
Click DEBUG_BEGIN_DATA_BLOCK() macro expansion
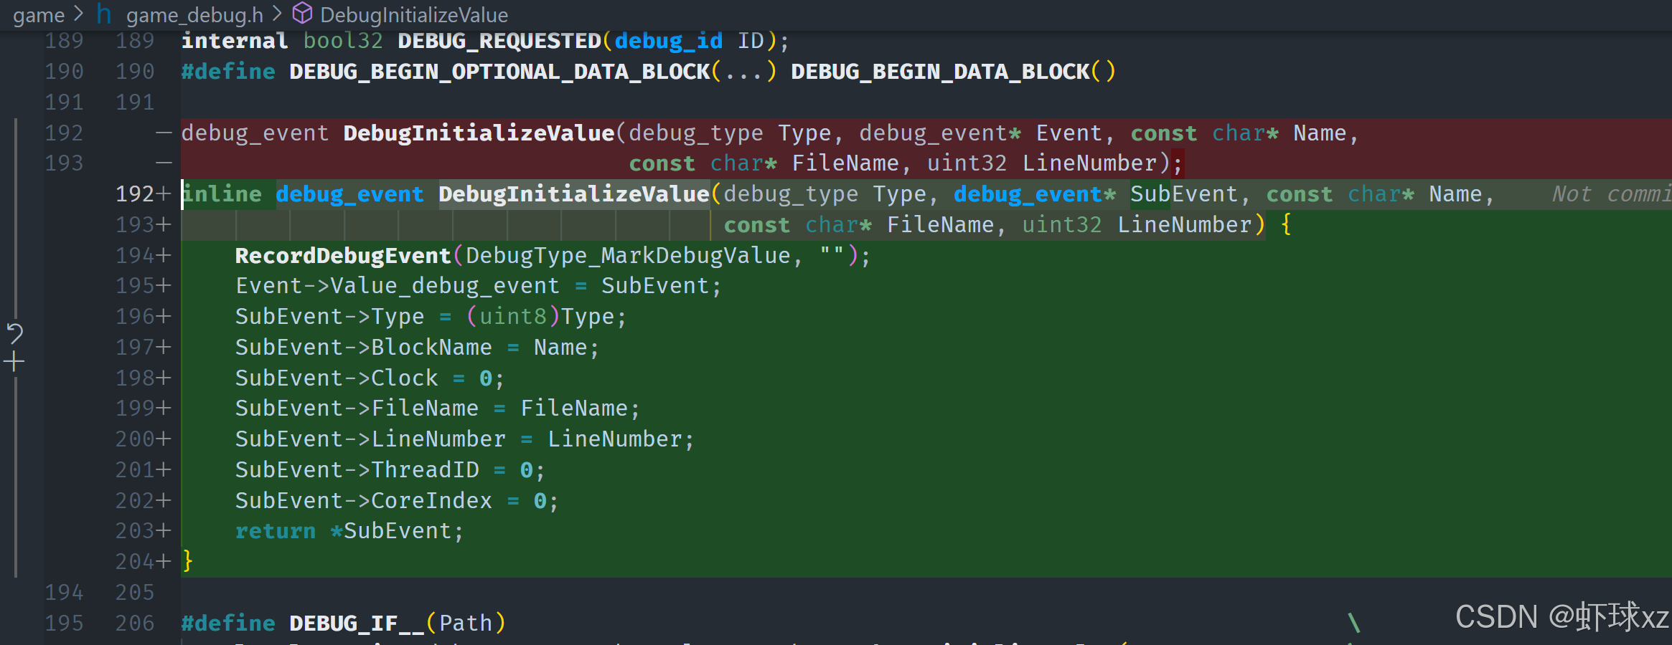[x=953, y=72]
